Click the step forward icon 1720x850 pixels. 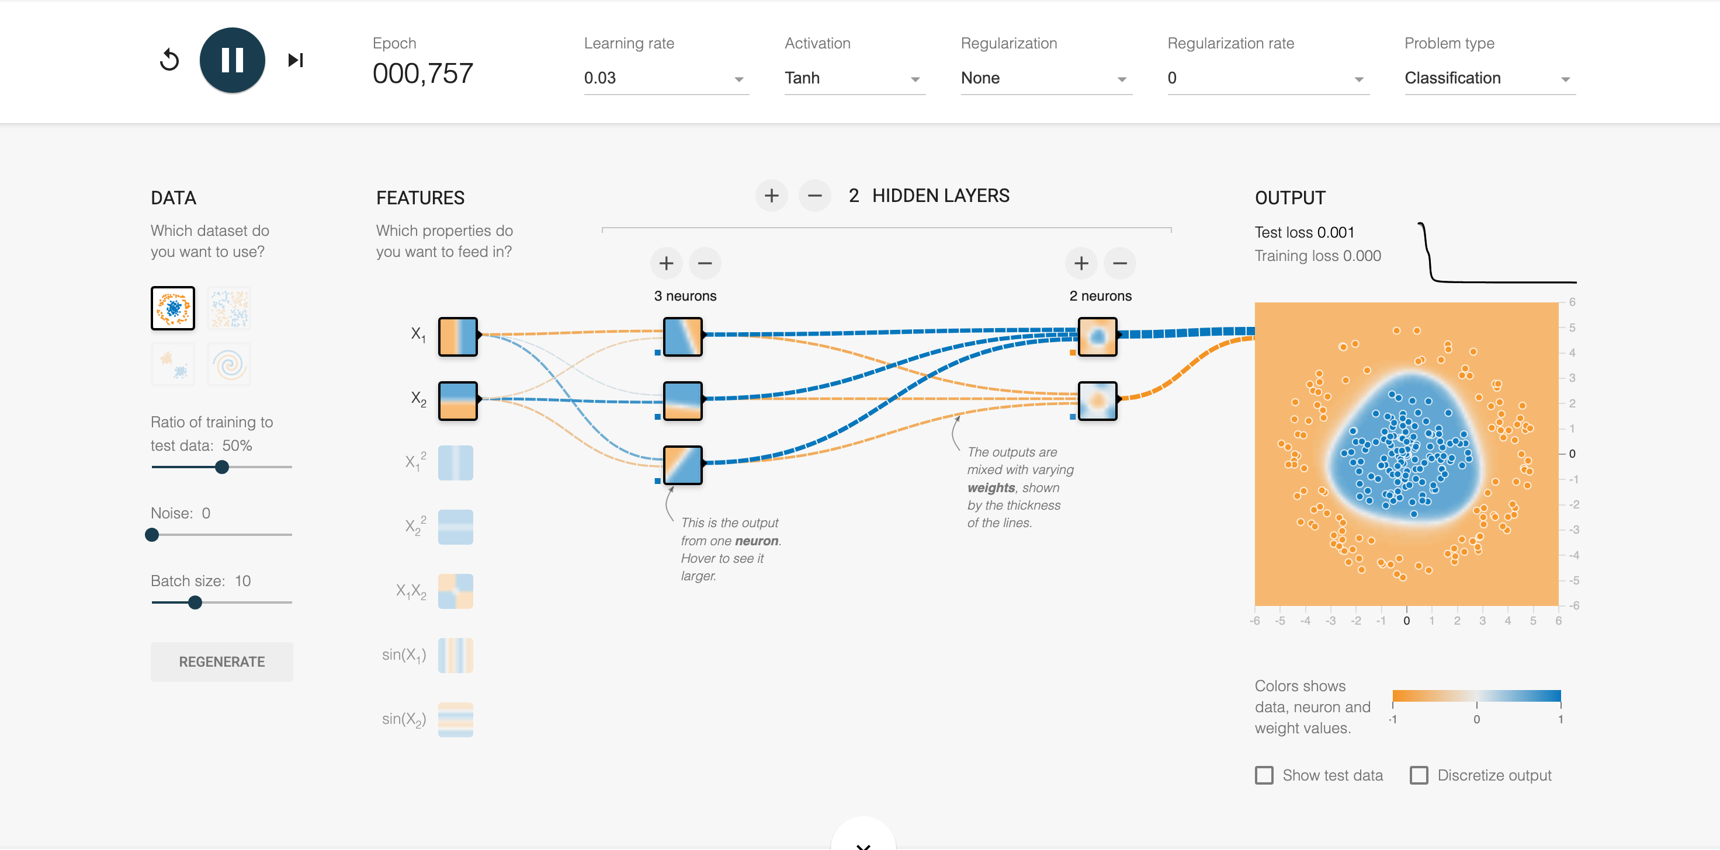point(295,60)
